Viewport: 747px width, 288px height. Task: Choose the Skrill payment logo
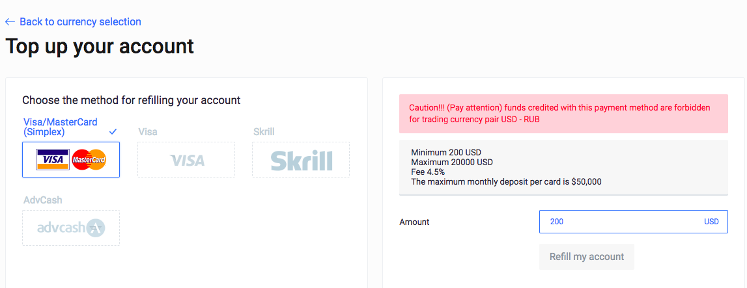click(302, 161)
